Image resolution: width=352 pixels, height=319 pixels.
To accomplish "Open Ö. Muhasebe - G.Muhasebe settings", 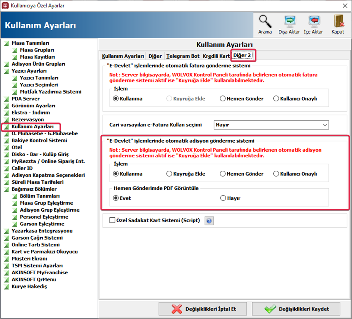I will 45,134.
